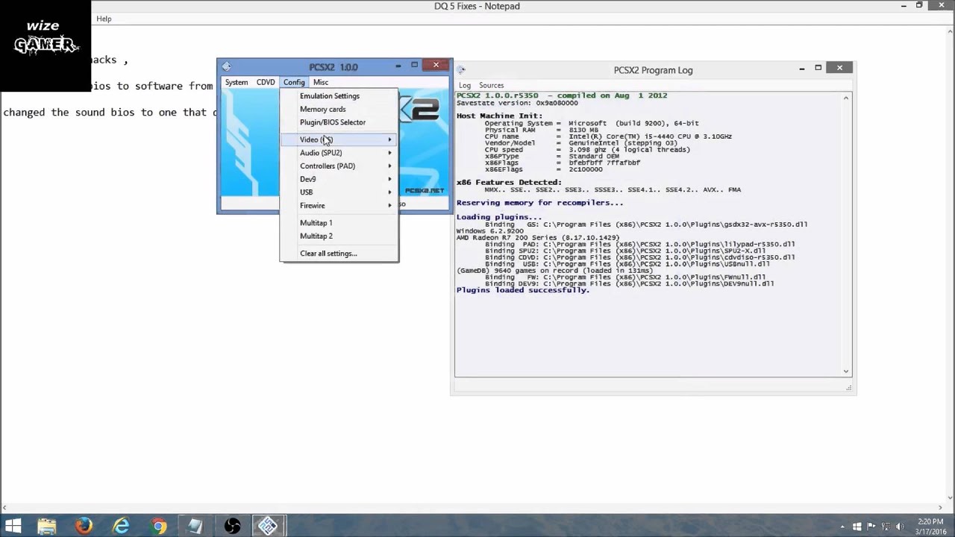Open the network tray icon

point(885,527)
